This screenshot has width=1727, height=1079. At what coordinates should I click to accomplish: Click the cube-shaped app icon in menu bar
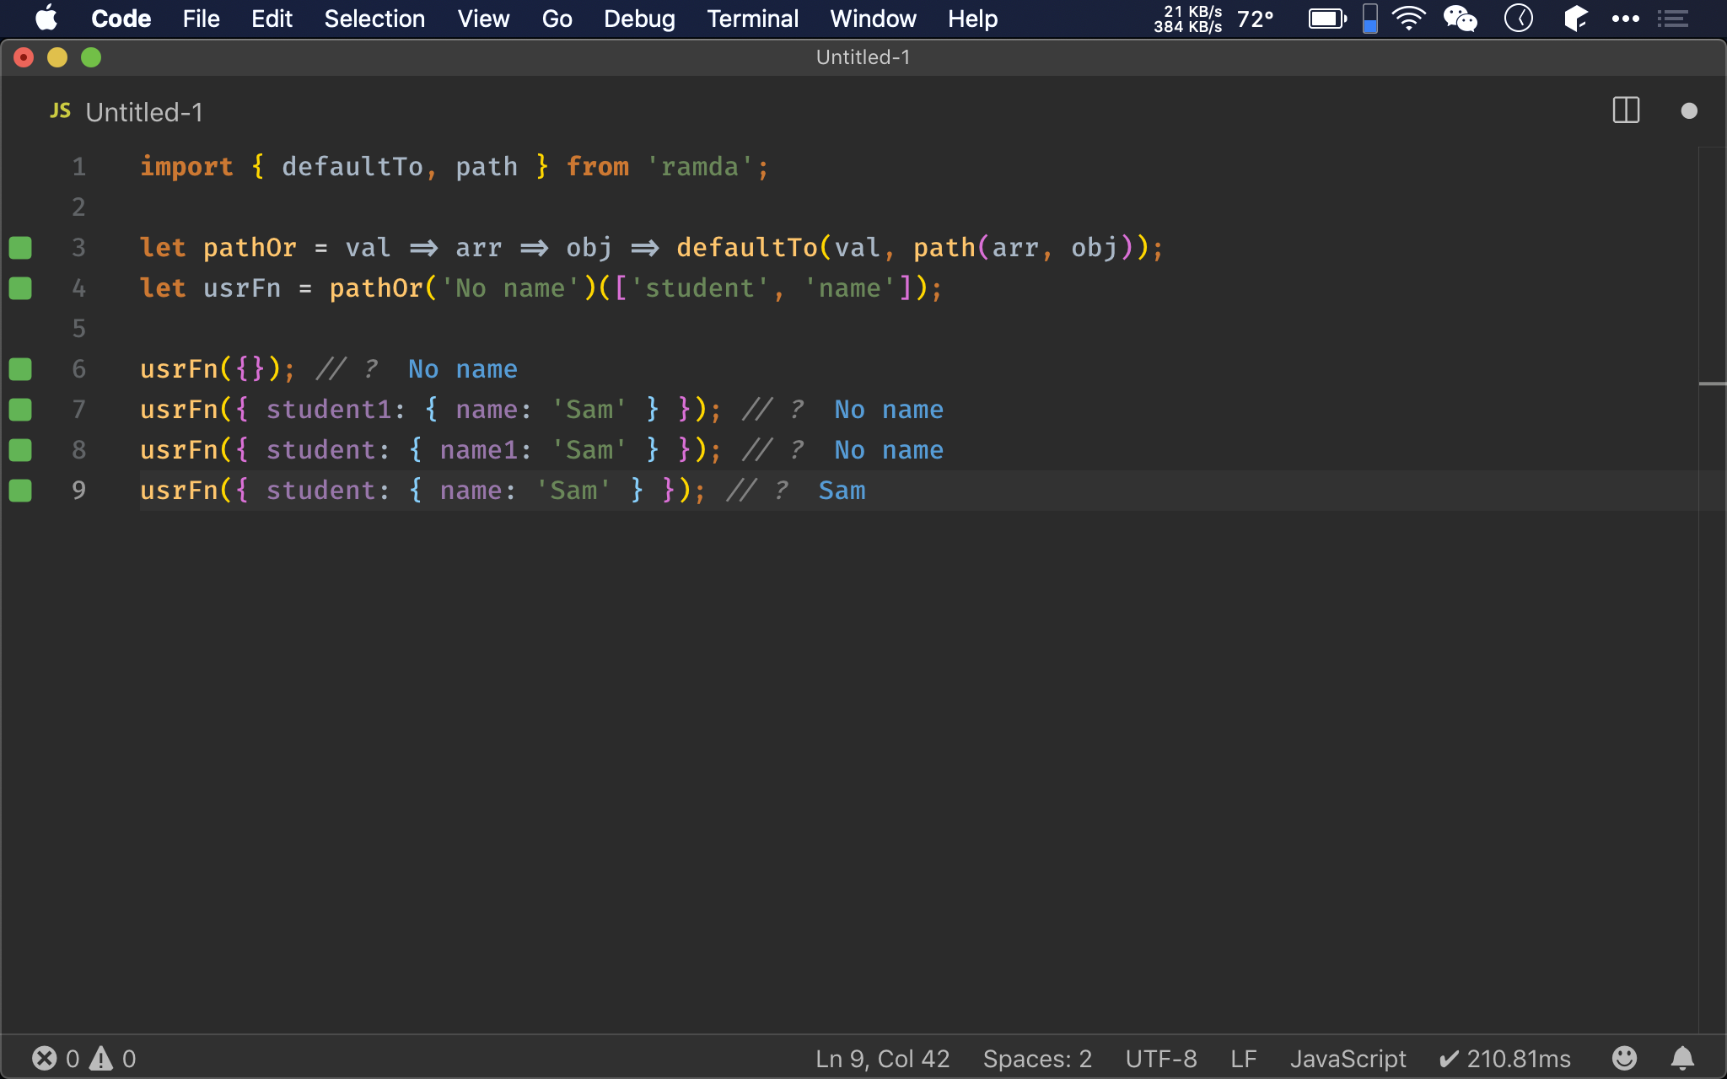tap(1575, 18)
